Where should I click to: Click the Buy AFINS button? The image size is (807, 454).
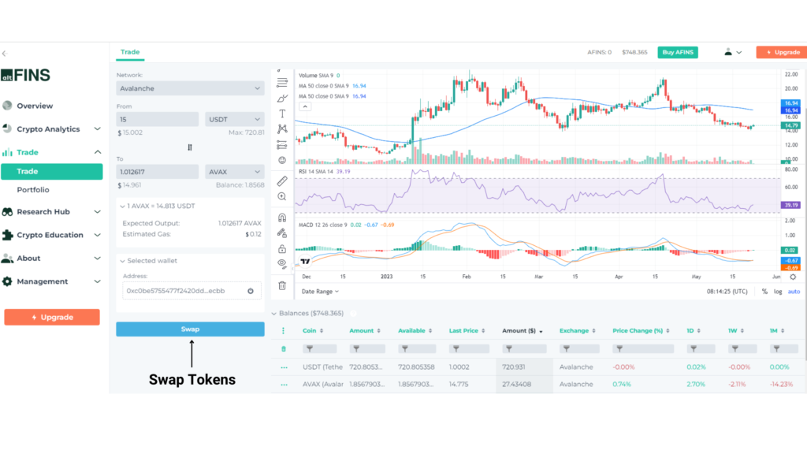[x=678, y=53]
